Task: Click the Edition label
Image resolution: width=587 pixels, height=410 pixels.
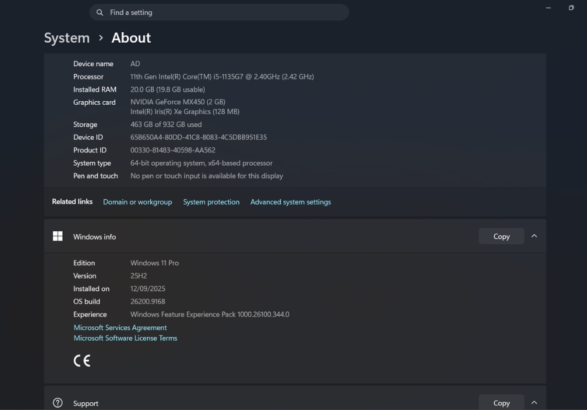Action: (x=84, y=263)
